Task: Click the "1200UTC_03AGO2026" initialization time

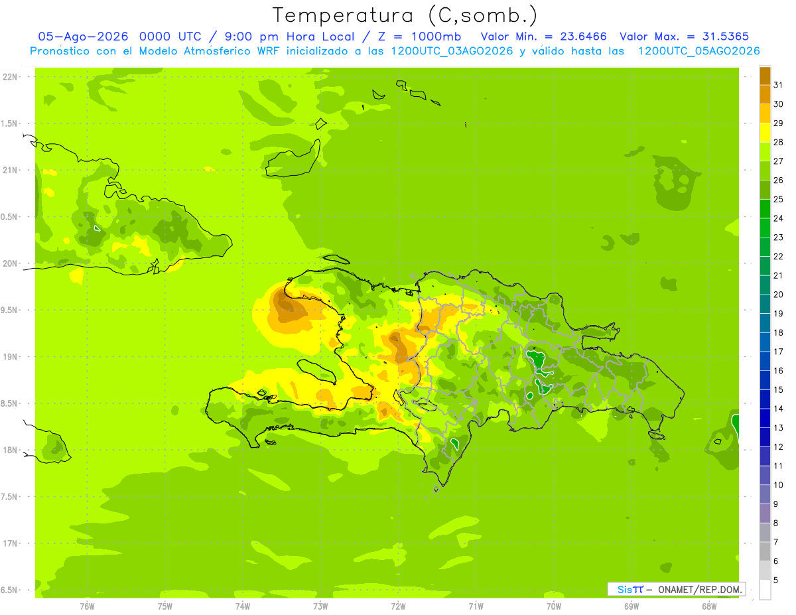Action: [450, 51]
